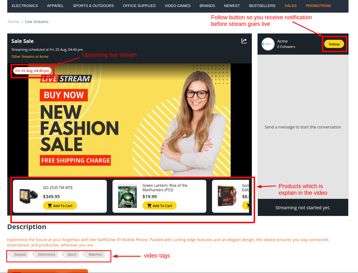Click the share icon on stream header
This screenshot has width=358, height=273.
(244, 41)
